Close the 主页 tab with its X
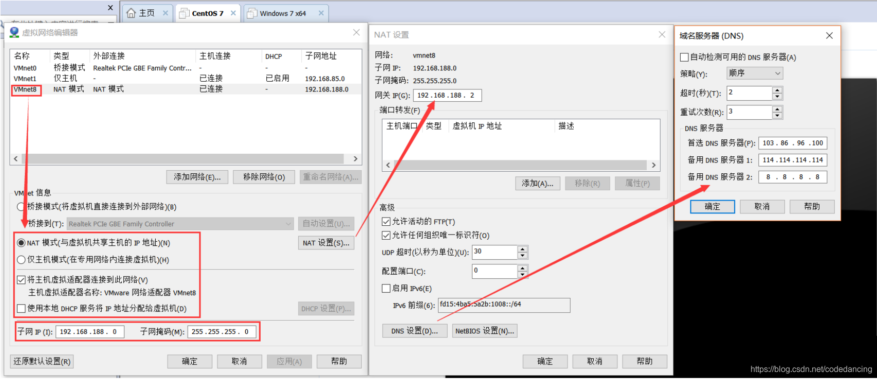Viewport: 877px width, 379px height. (166, 13)
